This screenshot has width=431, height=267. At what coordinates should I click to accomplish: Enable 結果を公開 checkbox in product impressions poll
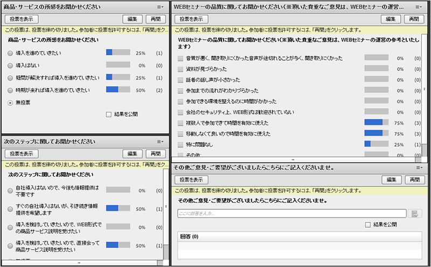click(x=109, y=114)
